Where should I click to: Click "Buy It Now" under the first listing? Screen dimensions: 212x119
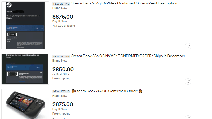60,21
